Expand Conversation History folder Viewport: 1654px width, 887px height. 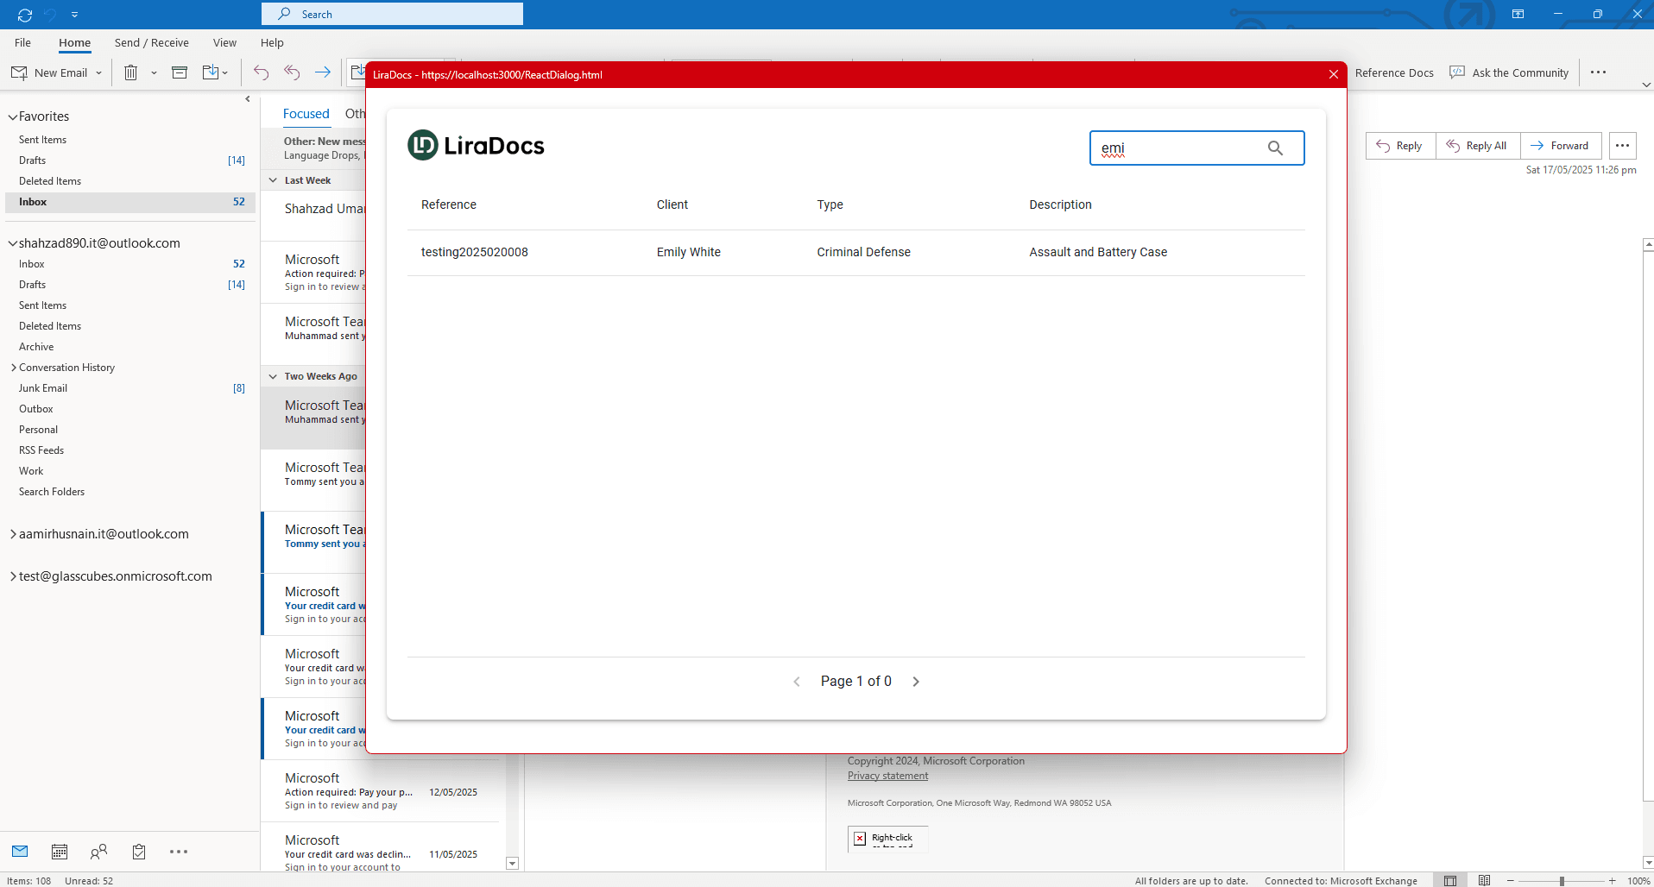(x=14, y=368)
